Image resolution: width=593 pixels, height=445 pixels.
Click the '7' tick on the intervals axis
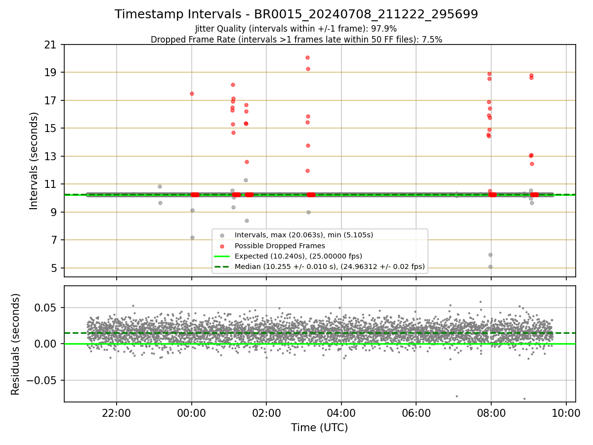pyautogui.click(x=54, y=240)
